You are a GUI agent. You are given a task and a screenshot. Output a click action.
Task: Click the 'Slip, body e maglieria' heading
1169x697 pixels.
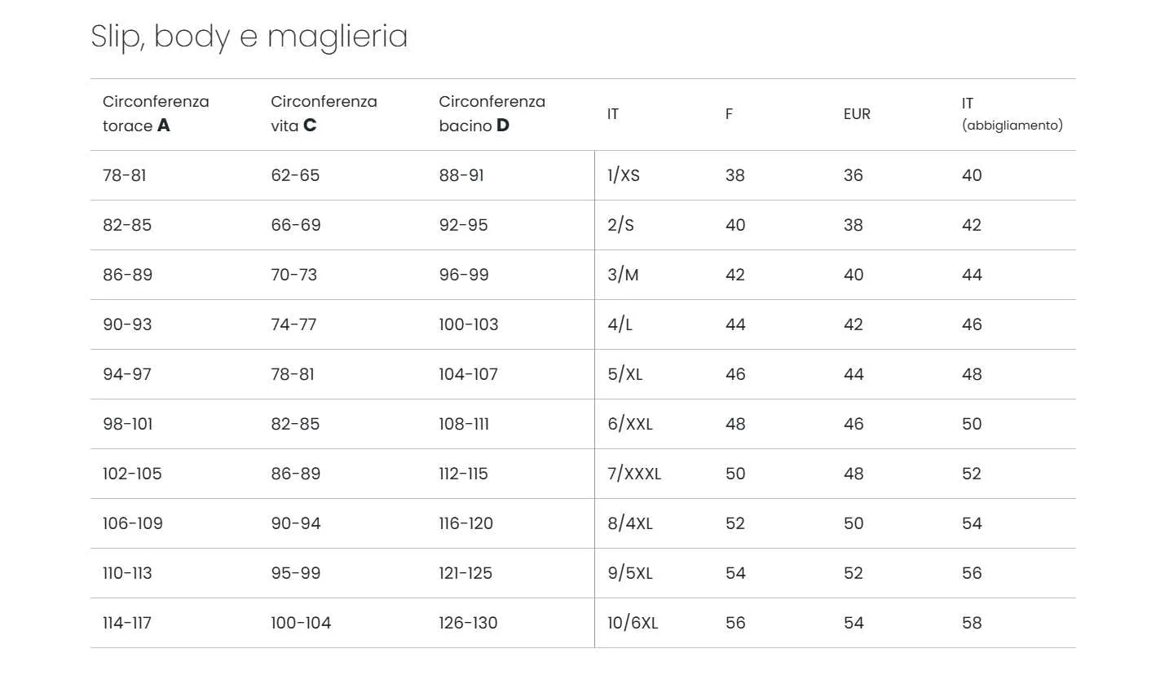point(249,37)
